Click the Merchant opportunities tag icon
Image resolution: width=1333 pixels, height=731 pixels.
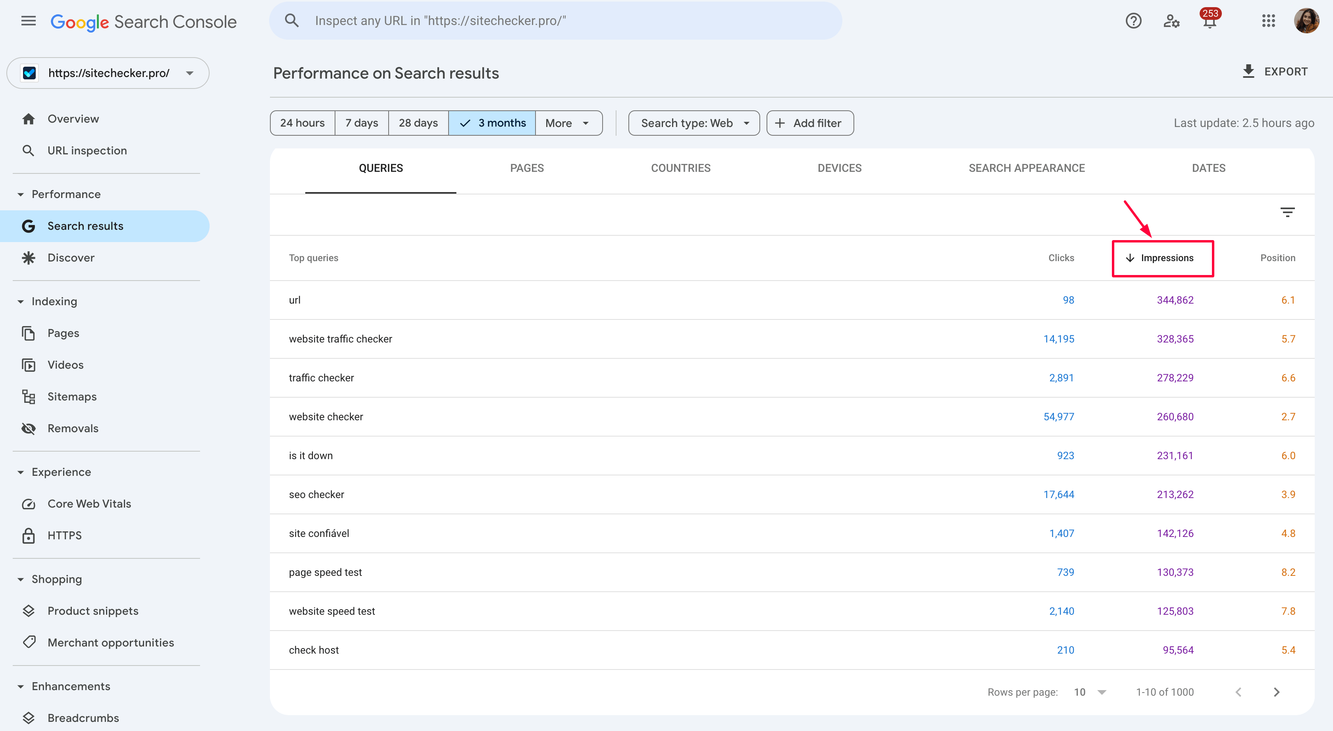click(29, 642)
